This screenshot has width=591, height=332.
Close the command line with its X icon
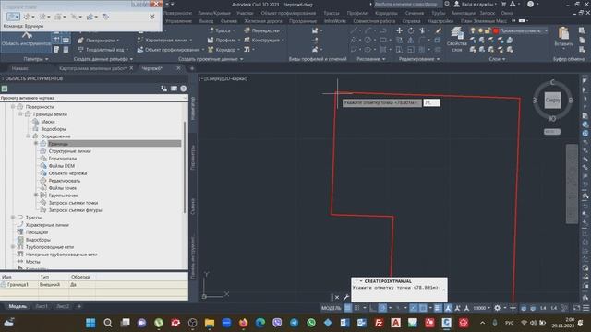tap(336, 297)
